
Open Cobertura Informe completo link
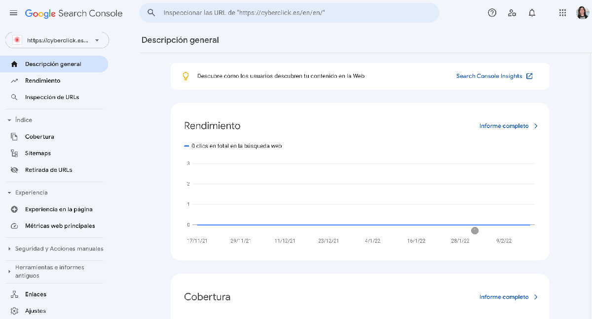504,297
